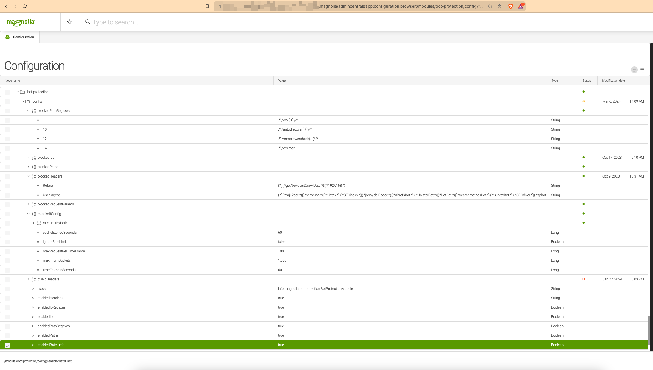Open the app launcher grid icon
Image resolution: width=653 pixels, height=370 pixels.
click(x=51, y=22)
